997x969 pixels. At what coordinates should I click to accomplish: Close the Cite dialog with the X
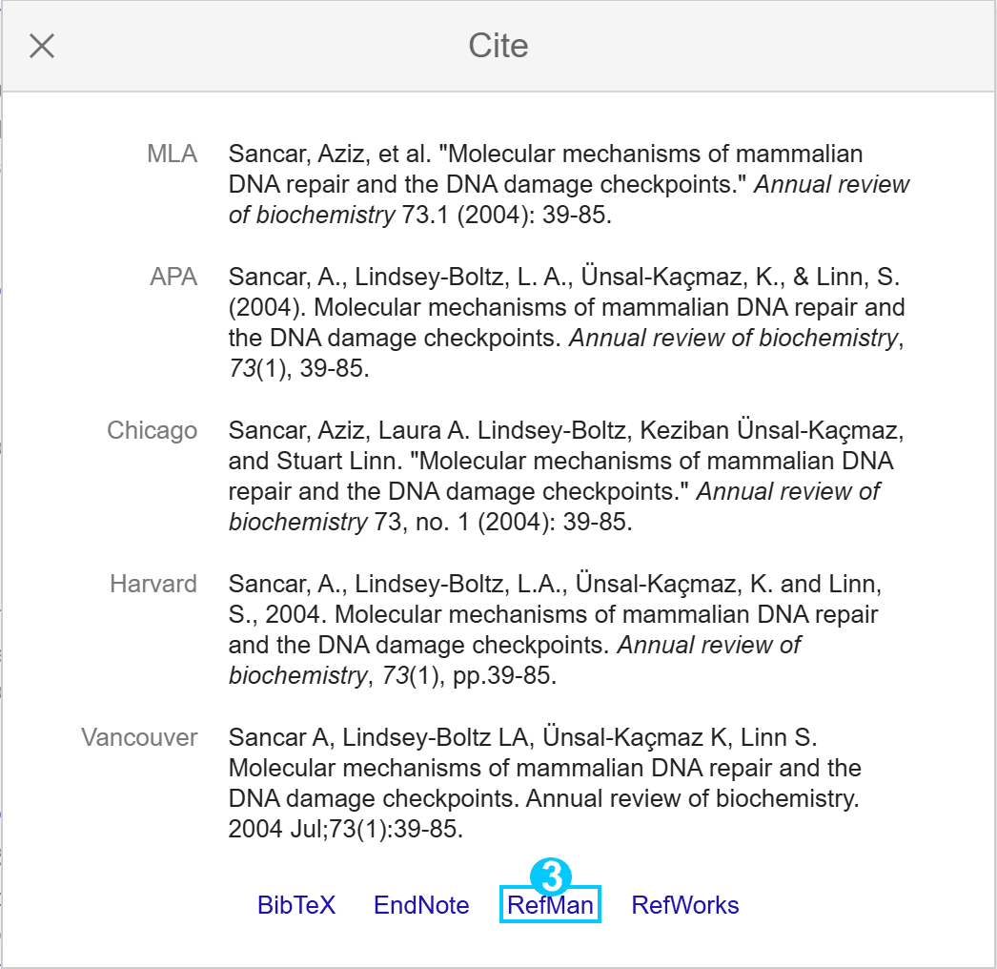[42, 46]
